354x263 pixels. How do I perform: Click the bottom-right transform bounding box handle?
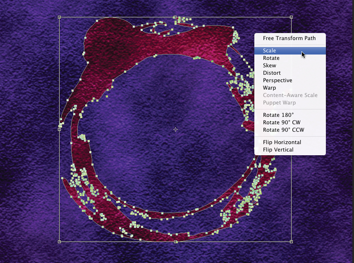[x=292, y=242]
